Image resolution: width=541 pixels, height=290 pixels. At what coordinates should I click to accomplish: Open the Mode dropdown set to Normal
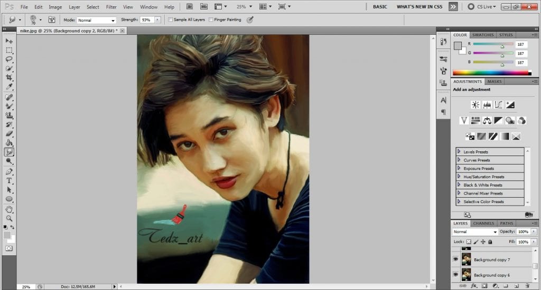(97, 20)
